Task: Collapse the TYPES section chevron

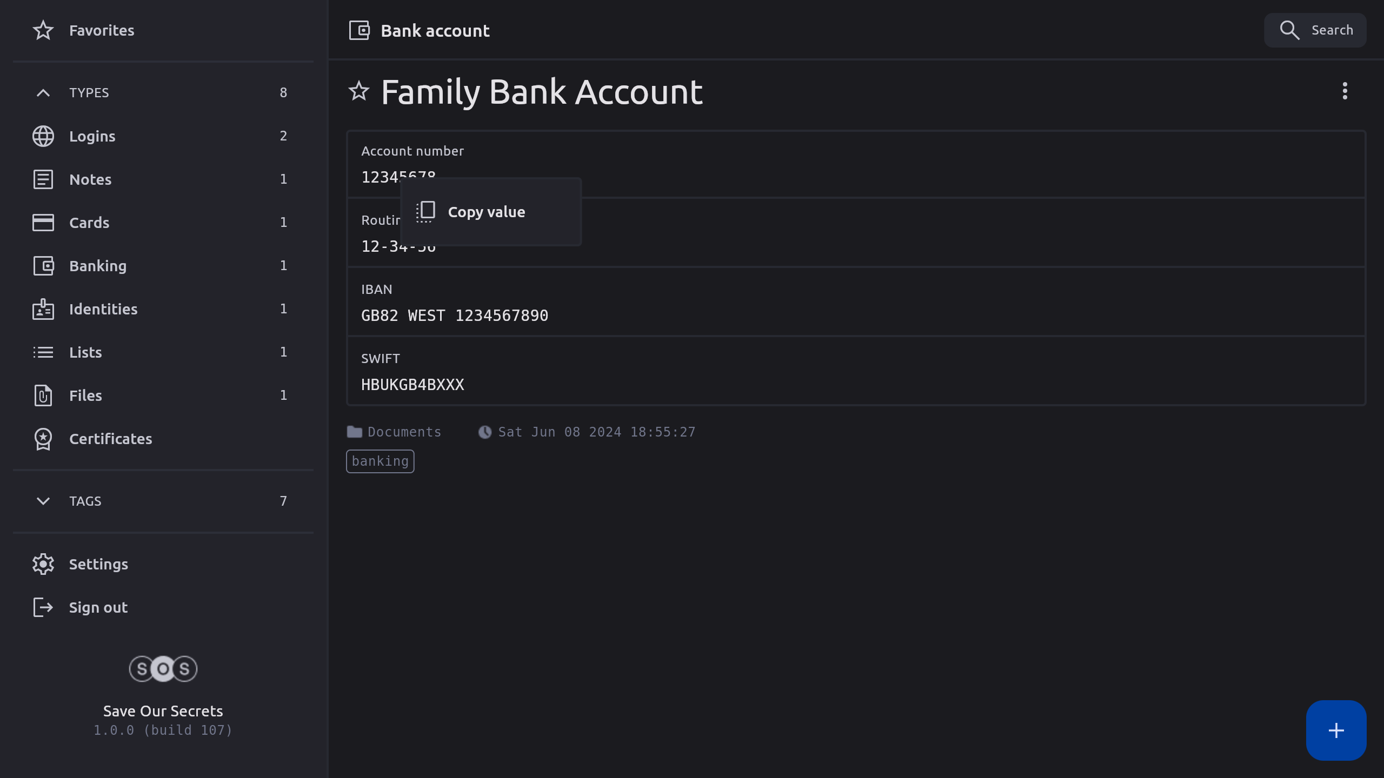Action: (43, 93)
